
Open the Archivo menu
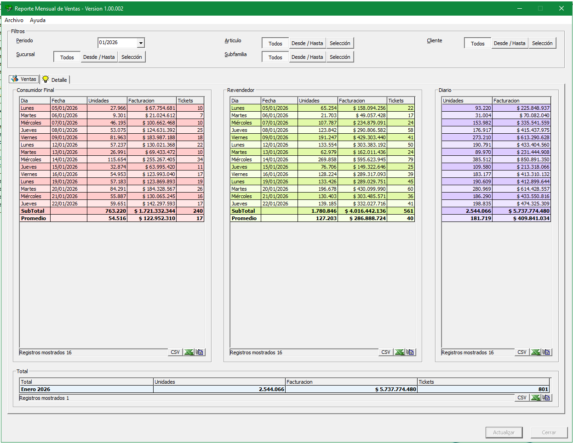14,20
